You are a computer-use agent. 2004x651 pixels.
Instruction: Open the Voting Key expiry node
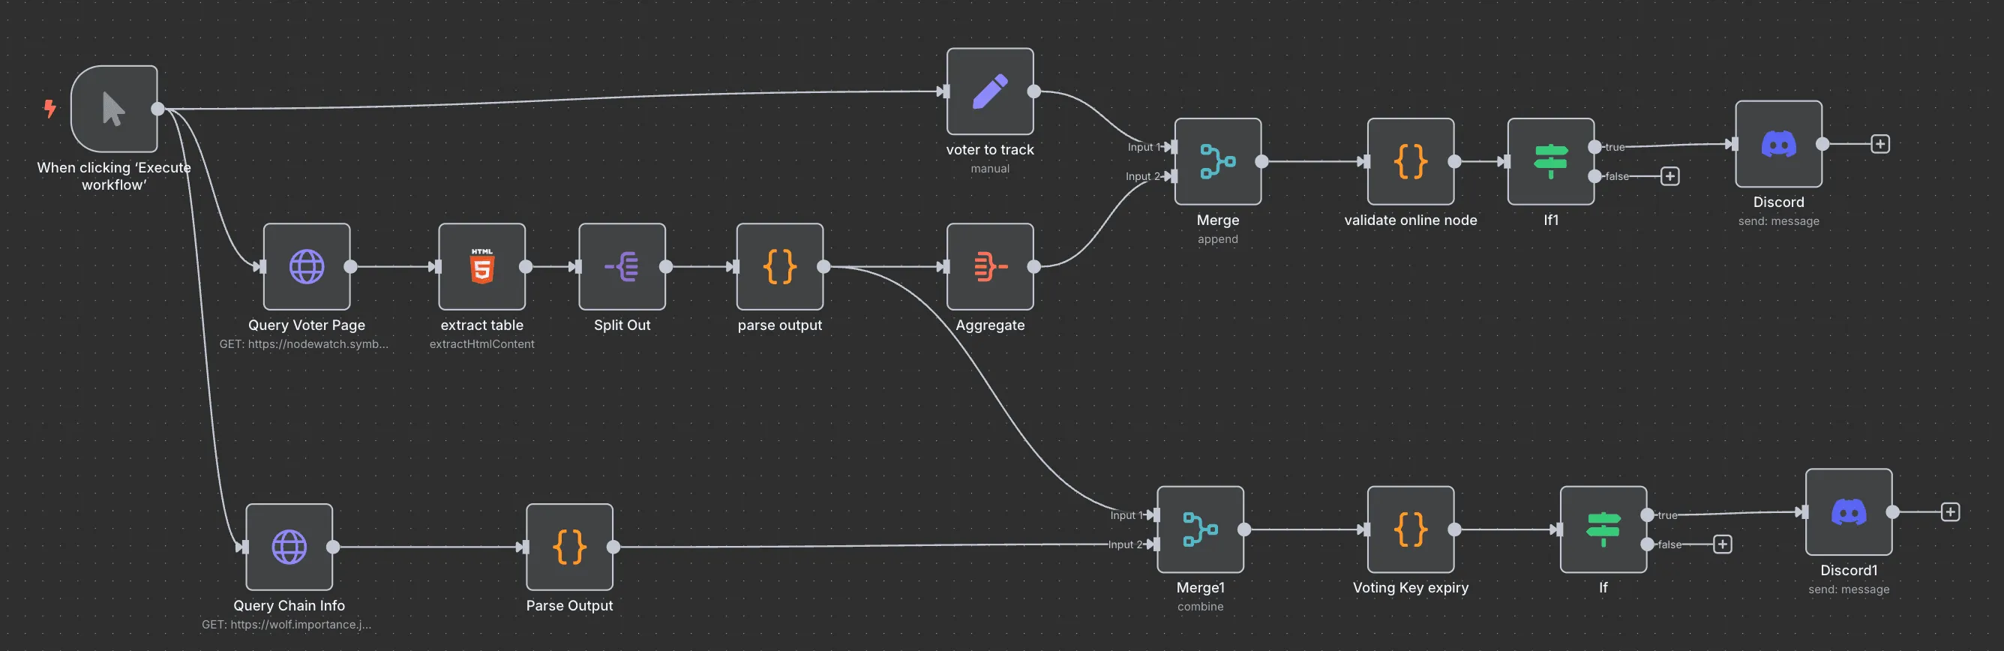point(1411,529)
